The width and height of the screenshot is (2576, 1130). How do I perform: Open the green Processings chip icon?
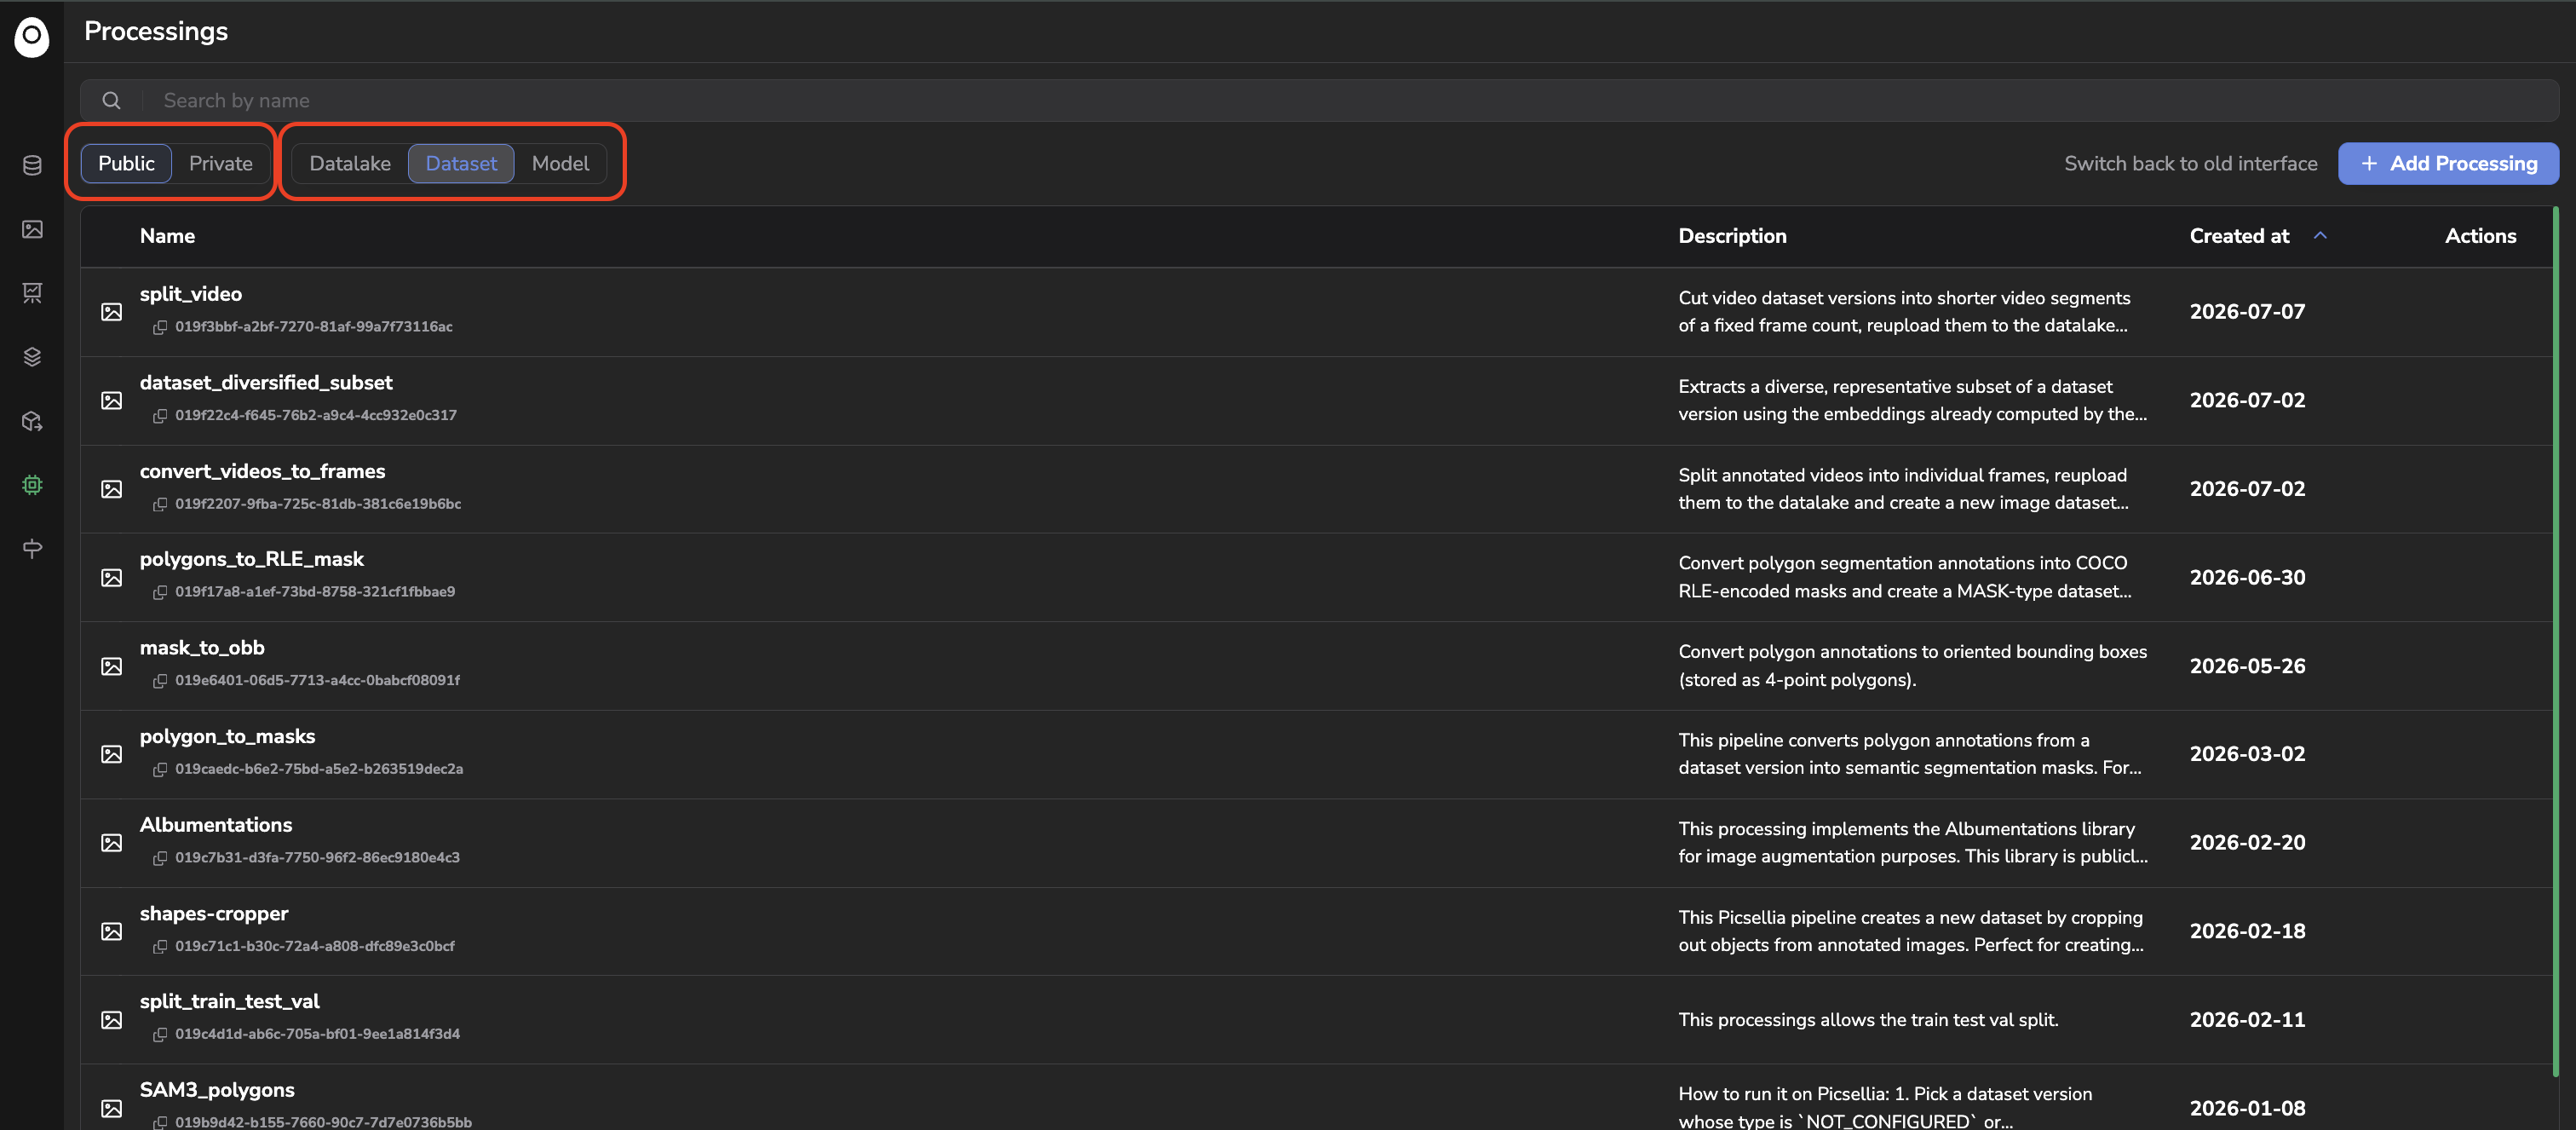click(32, 485)
